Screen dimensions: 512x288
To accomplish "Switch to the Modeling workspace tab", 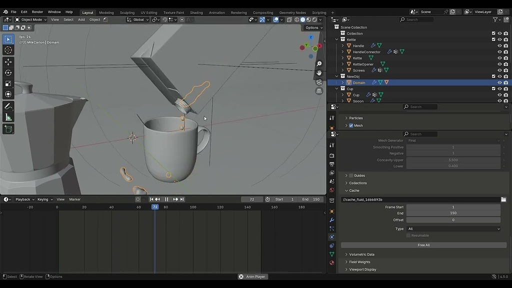I will (x=106, y=12).
